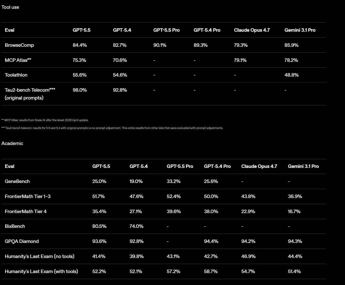Click the GeneBench row label
The image size is (345, 285).
(17, 181)
